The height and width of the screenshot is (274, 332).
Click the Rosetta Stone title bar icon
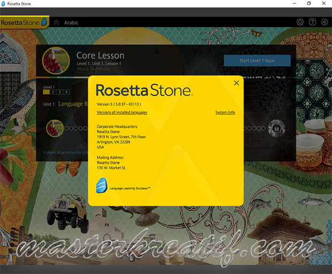[3, 4]
